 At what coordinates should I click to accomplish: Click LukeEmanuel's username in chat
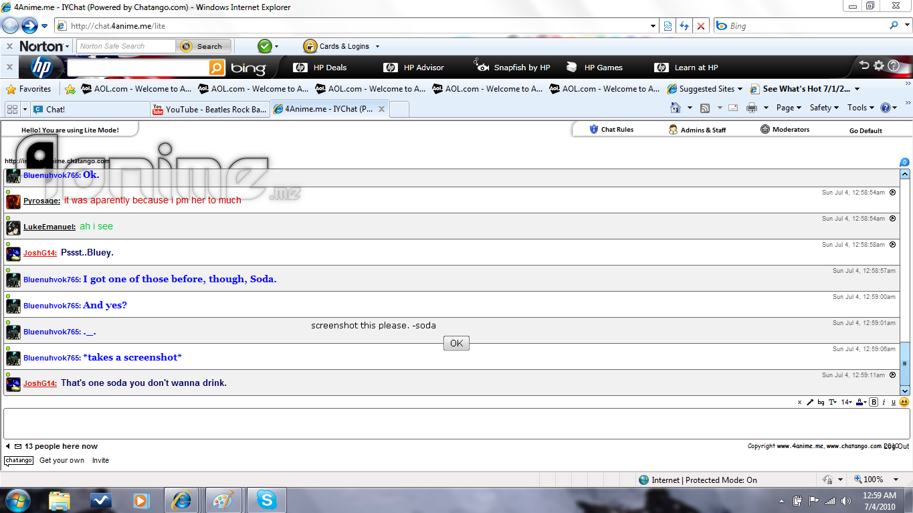(49, 227)
